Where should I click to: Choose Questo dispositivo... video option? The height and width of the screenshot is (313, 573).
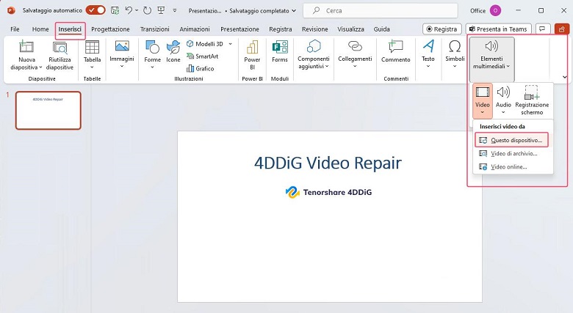pos(511,140)
